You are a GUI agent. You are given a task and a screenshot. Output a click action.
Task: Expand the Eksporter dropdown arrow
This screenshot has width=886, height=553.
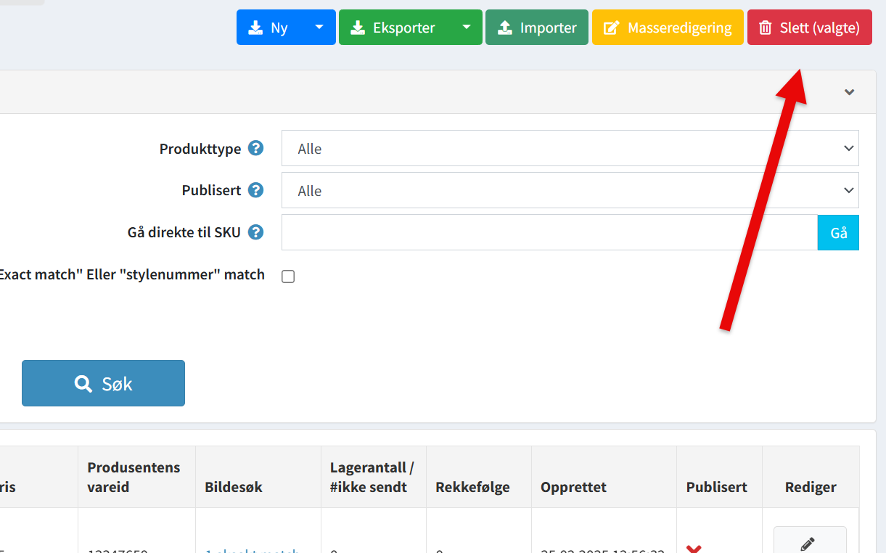467,28
